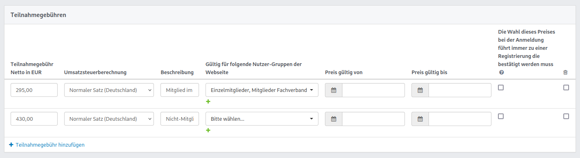
Task: Open calendar icon for Preis gültig bis, 295,00 row
Action: (420, 90)
